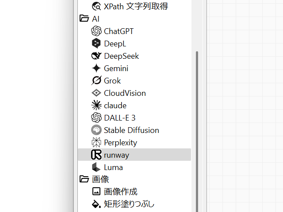Click the CloudVision diamond eye icon
Screen dimensions: 283x212
click(96, 93)
